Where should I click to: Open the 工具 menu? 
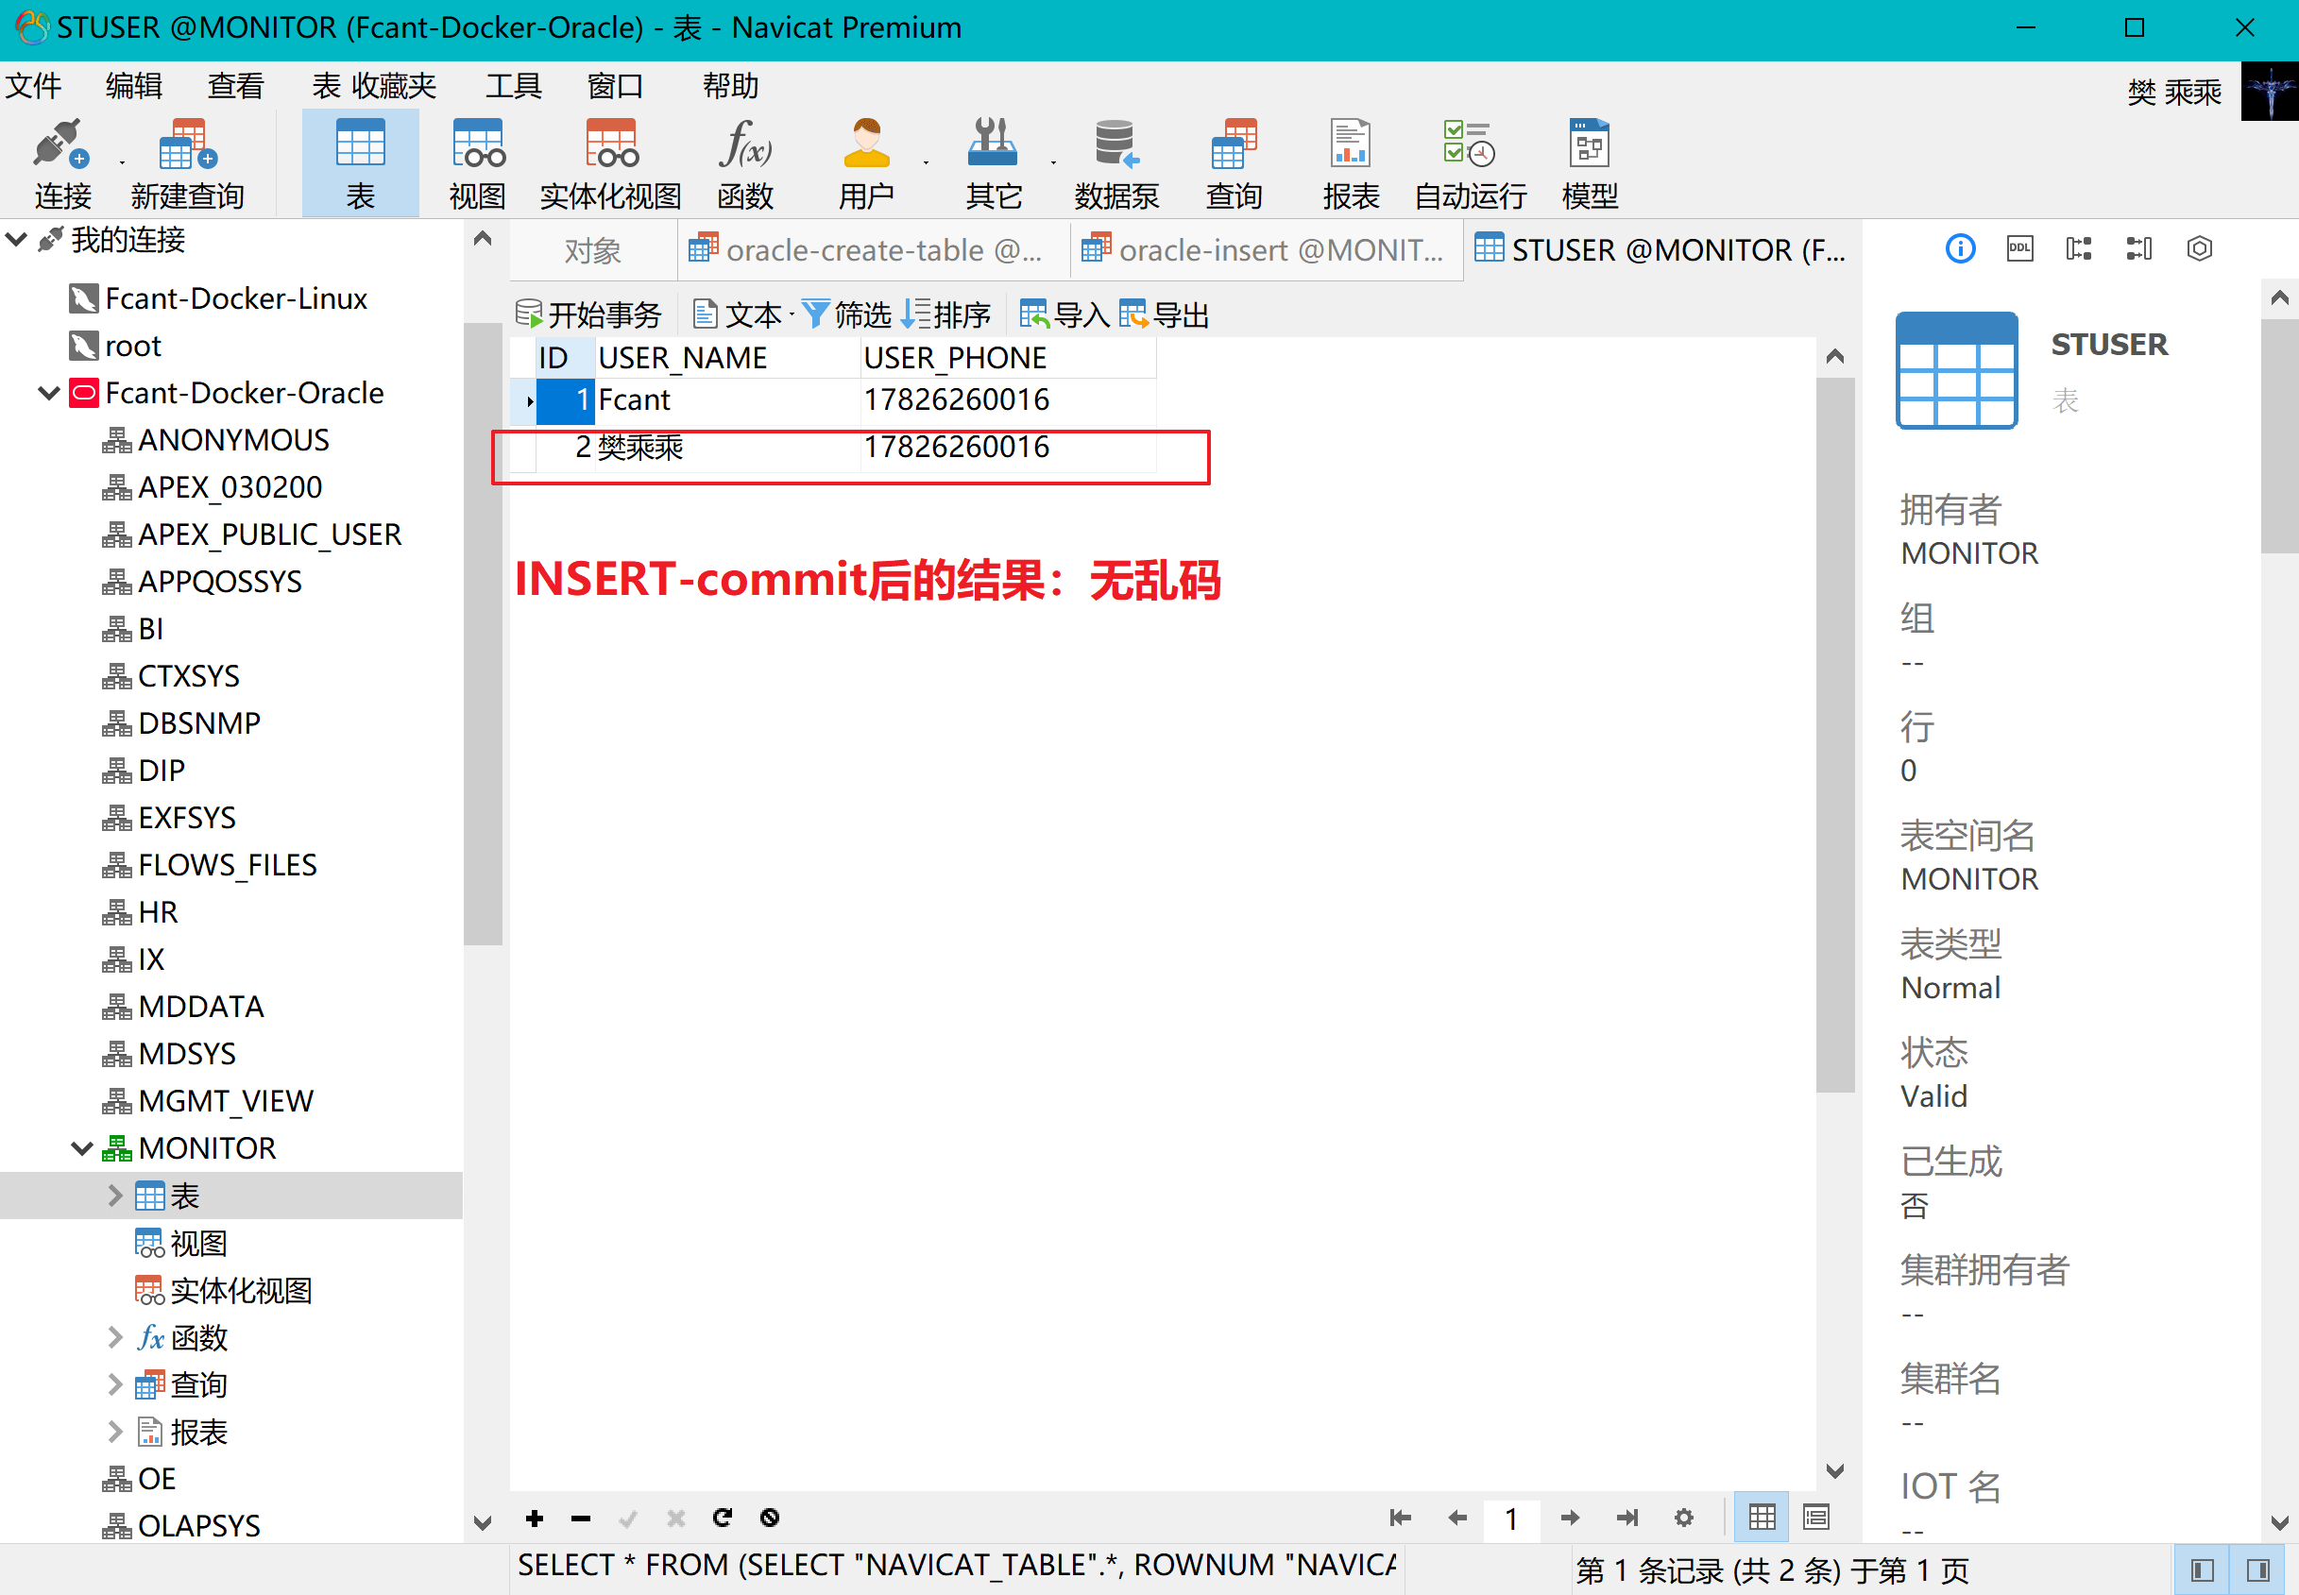point(513,86)
